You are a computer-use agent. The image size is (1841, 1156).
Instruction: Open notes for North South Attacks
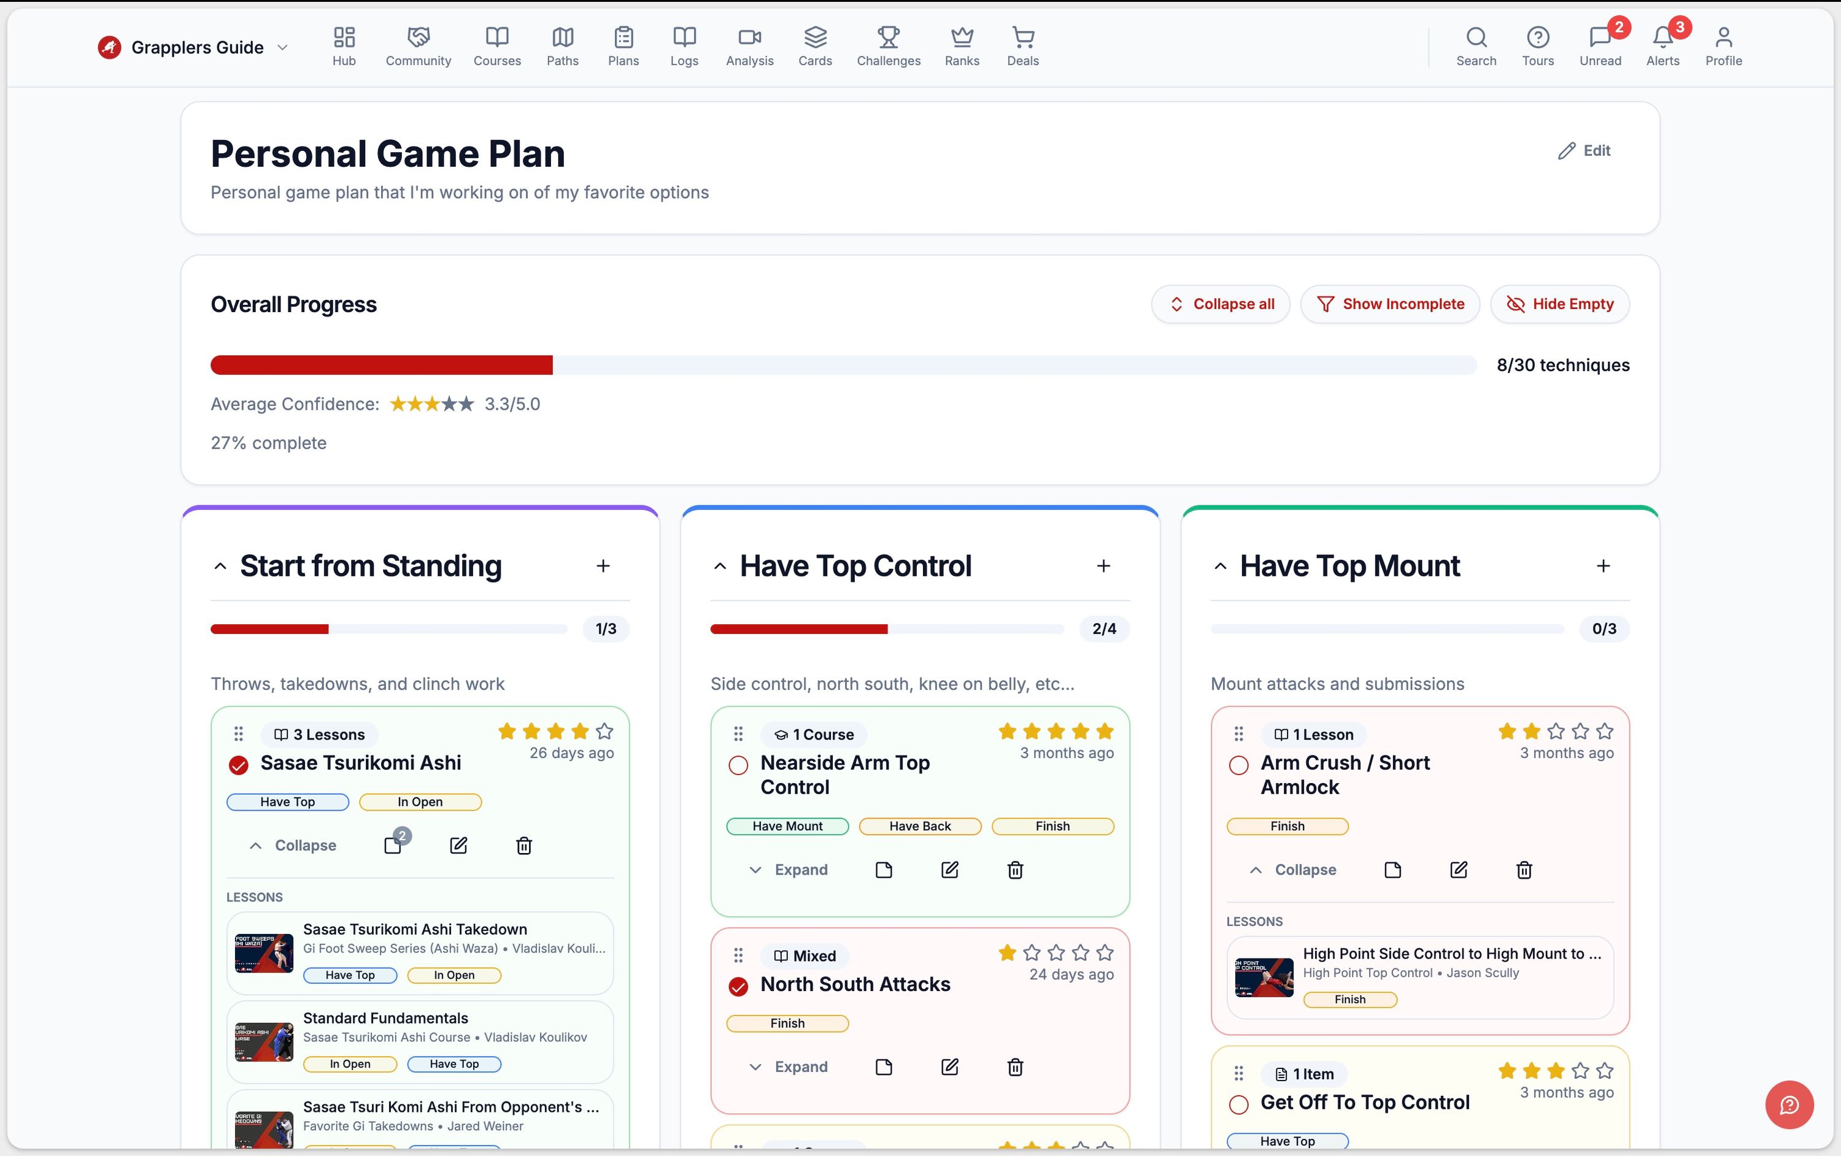pos(884,1066)
